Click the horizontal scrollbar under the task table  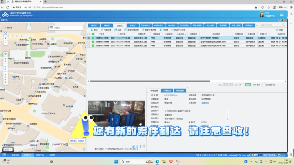[149, 81]
